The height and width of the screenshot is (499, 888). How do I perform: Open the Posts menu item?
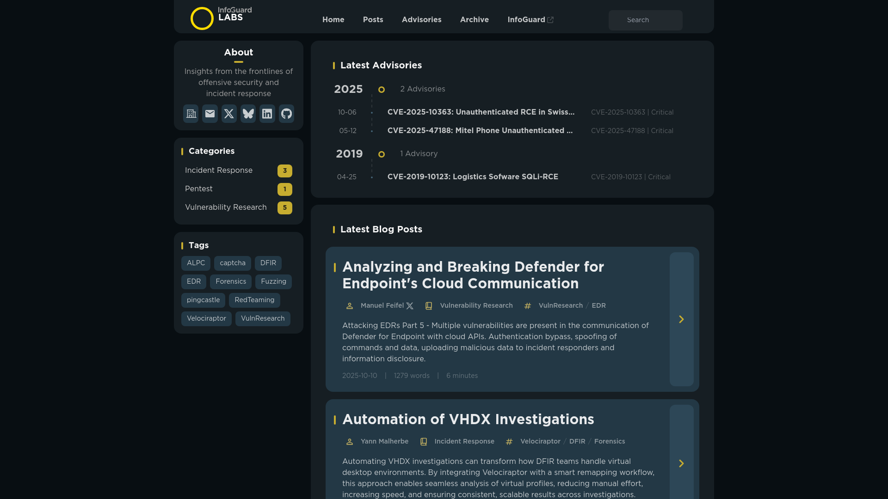[373, 20]
